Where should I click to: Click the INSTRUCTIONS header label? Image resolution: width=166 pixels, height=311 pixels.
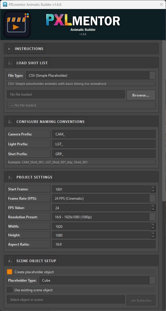click(29, 49)
